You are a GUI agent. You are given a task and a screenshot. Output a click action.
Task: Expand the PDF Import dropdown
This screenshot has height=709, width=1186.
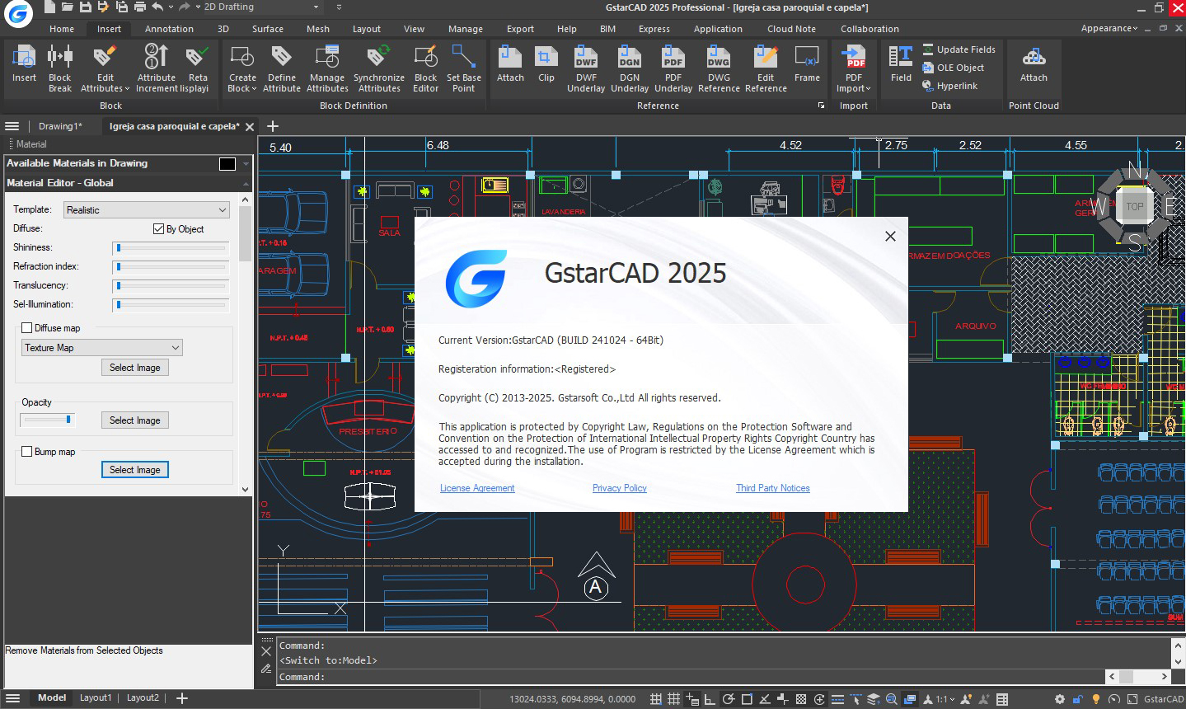(868, 89)
